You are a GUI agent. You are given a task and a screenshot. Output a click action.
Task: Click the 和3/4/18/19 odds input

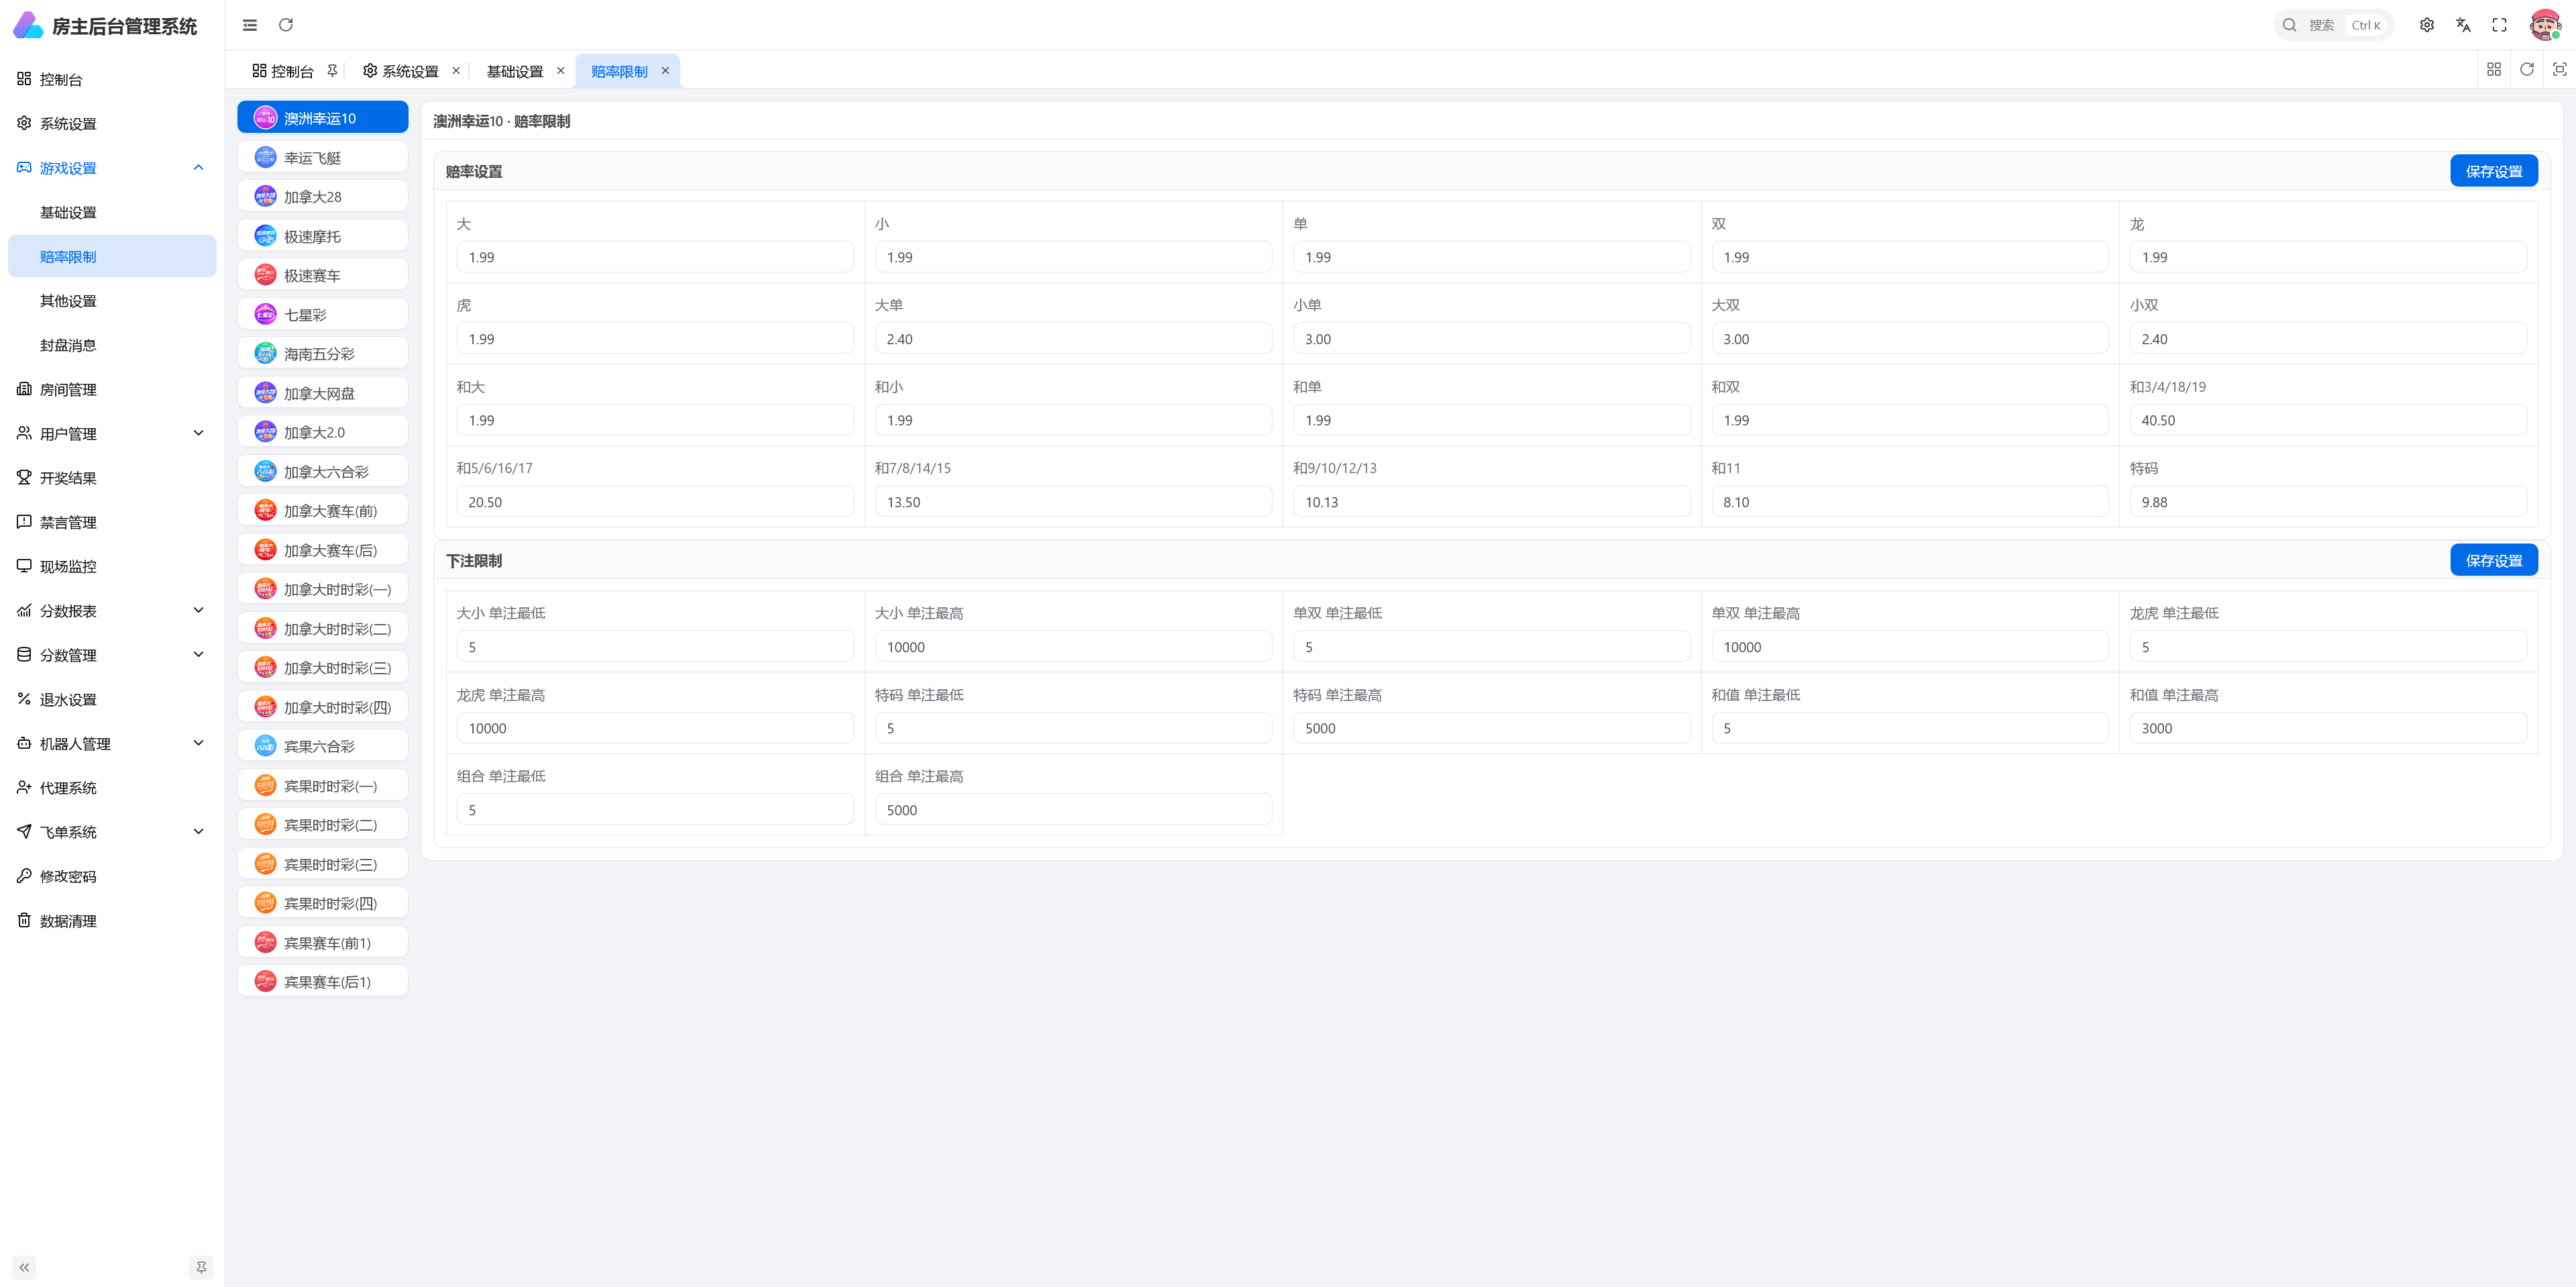click(x=2328, y=420)
